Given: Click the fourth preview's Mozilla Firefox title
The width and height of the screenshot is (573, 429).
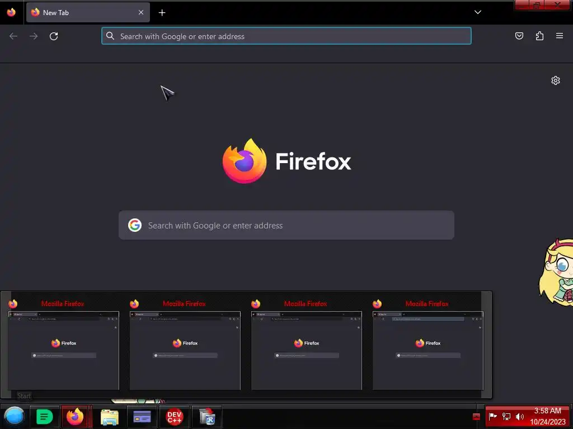Looking at the screenshot, I should (x=427, y=303).
